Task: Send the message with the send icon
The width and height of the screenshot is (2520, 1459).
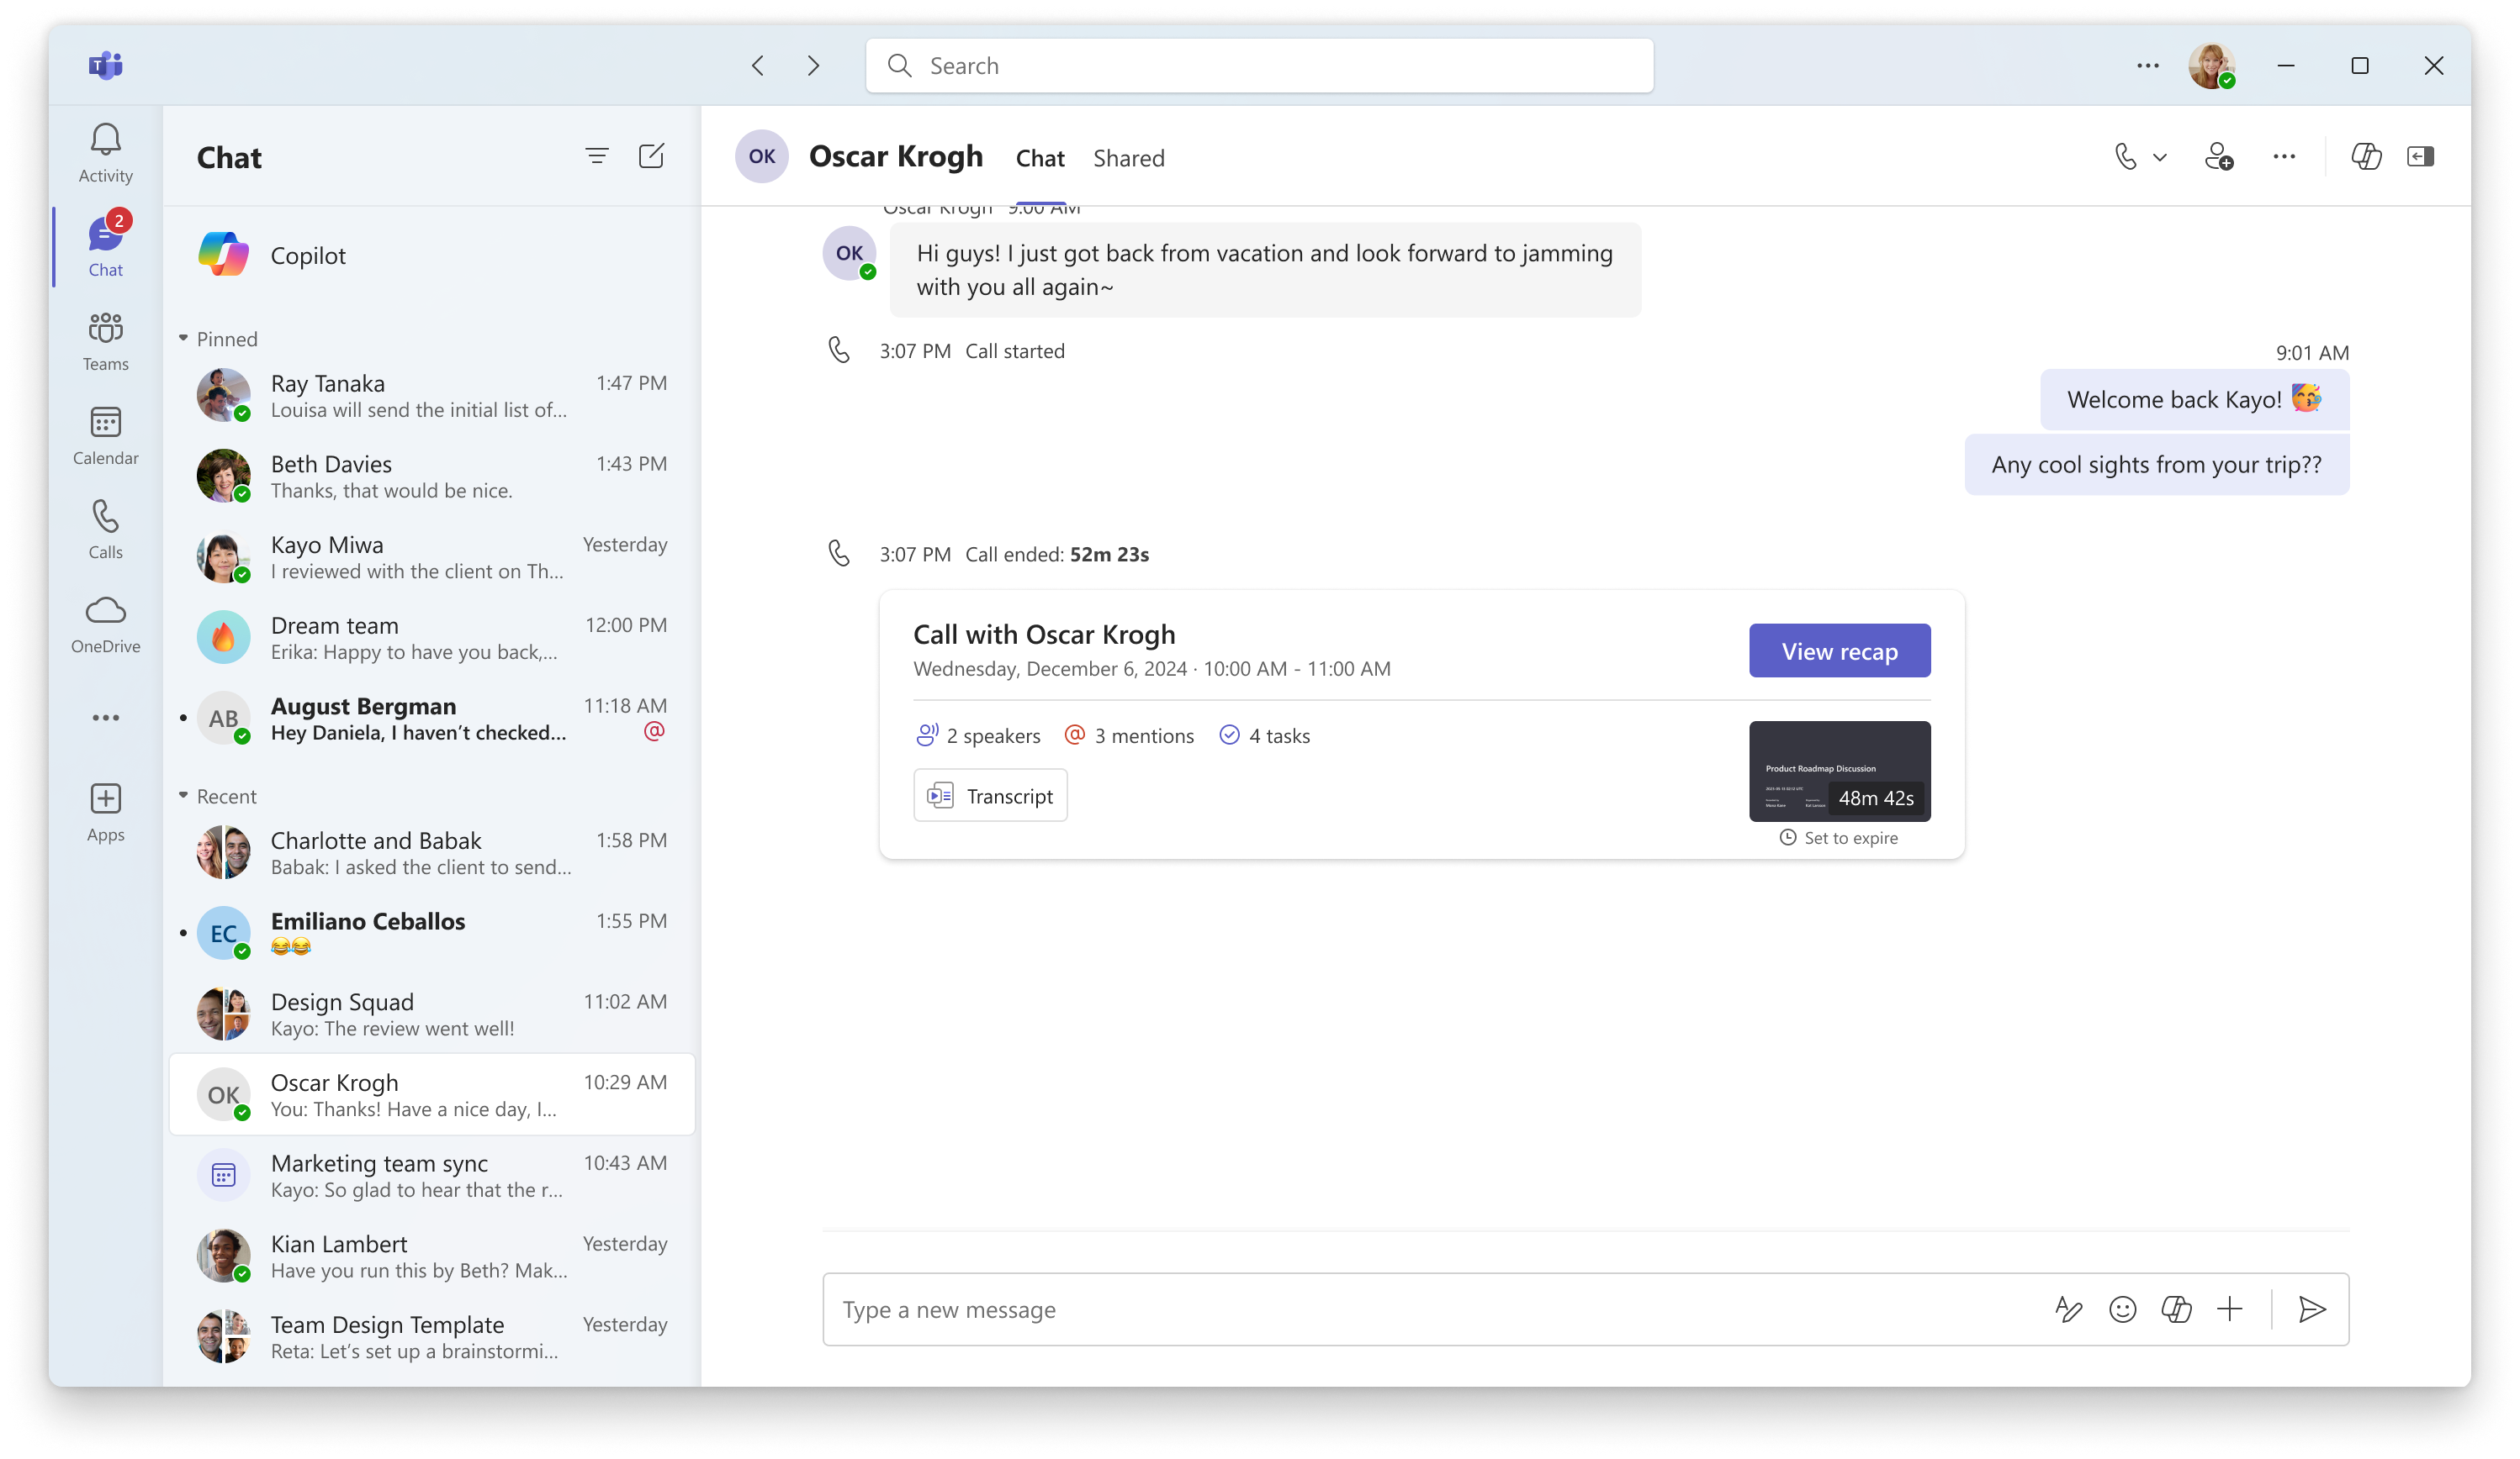Action: (2312, 1309)
